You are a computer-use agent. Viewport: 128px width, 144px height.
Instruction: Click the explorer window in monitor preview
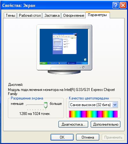click(x=64, y=44)
